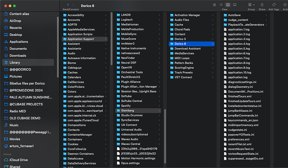
Task: Select the Motion Harmonic.settings file
Action: tap(138, 158)
